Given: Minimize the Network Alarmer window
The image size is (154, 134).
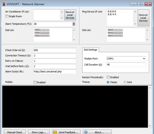Looking at the screenshot, I should click(133, 4).
